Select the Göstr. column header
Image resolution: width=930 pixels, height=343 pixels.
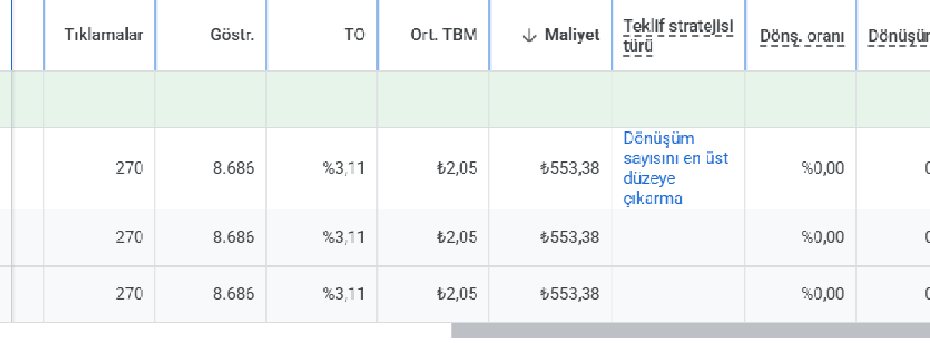point(232,36)
